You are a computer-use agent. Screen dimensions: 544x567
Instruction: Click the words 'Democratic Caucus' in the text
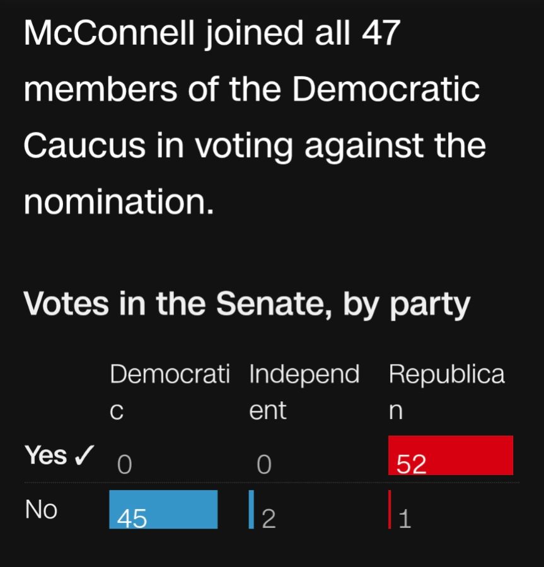pos(252,117)
